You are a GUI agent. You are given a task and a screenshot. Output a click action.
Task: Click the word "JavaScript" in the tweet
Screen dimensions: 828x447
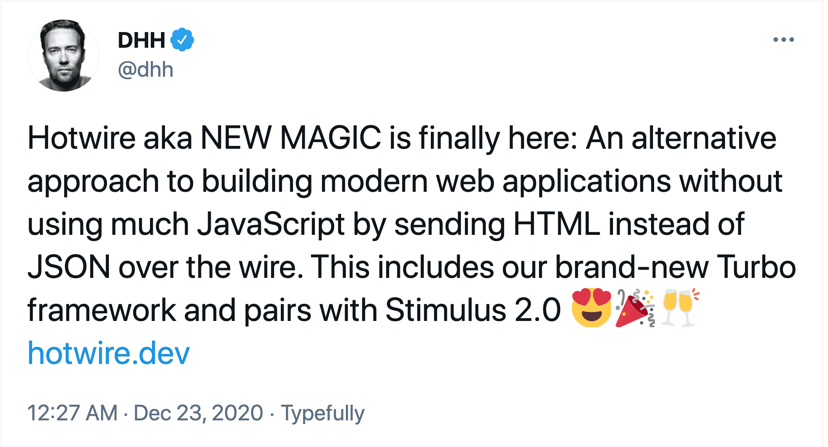(271, 225)
